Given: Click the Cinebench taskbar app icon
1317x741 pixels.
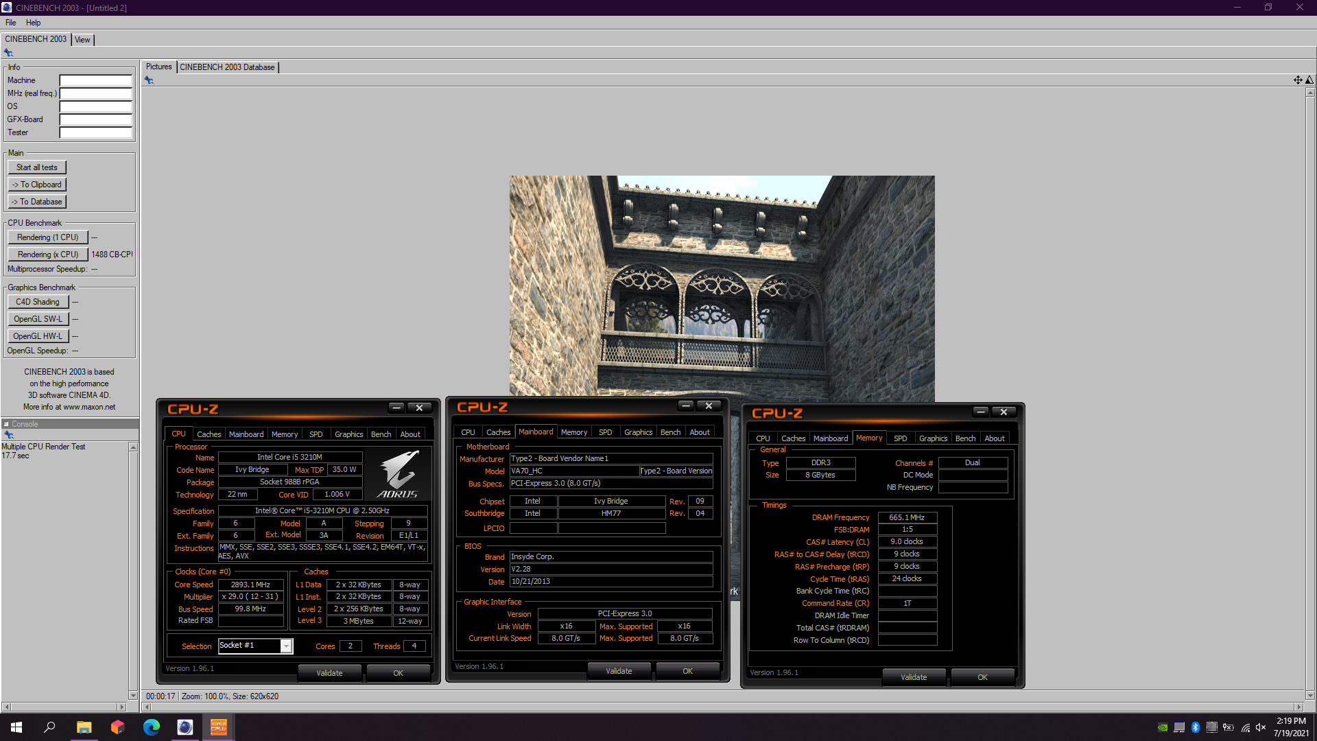Looking at the screenshot, I should tap(185, 727).
